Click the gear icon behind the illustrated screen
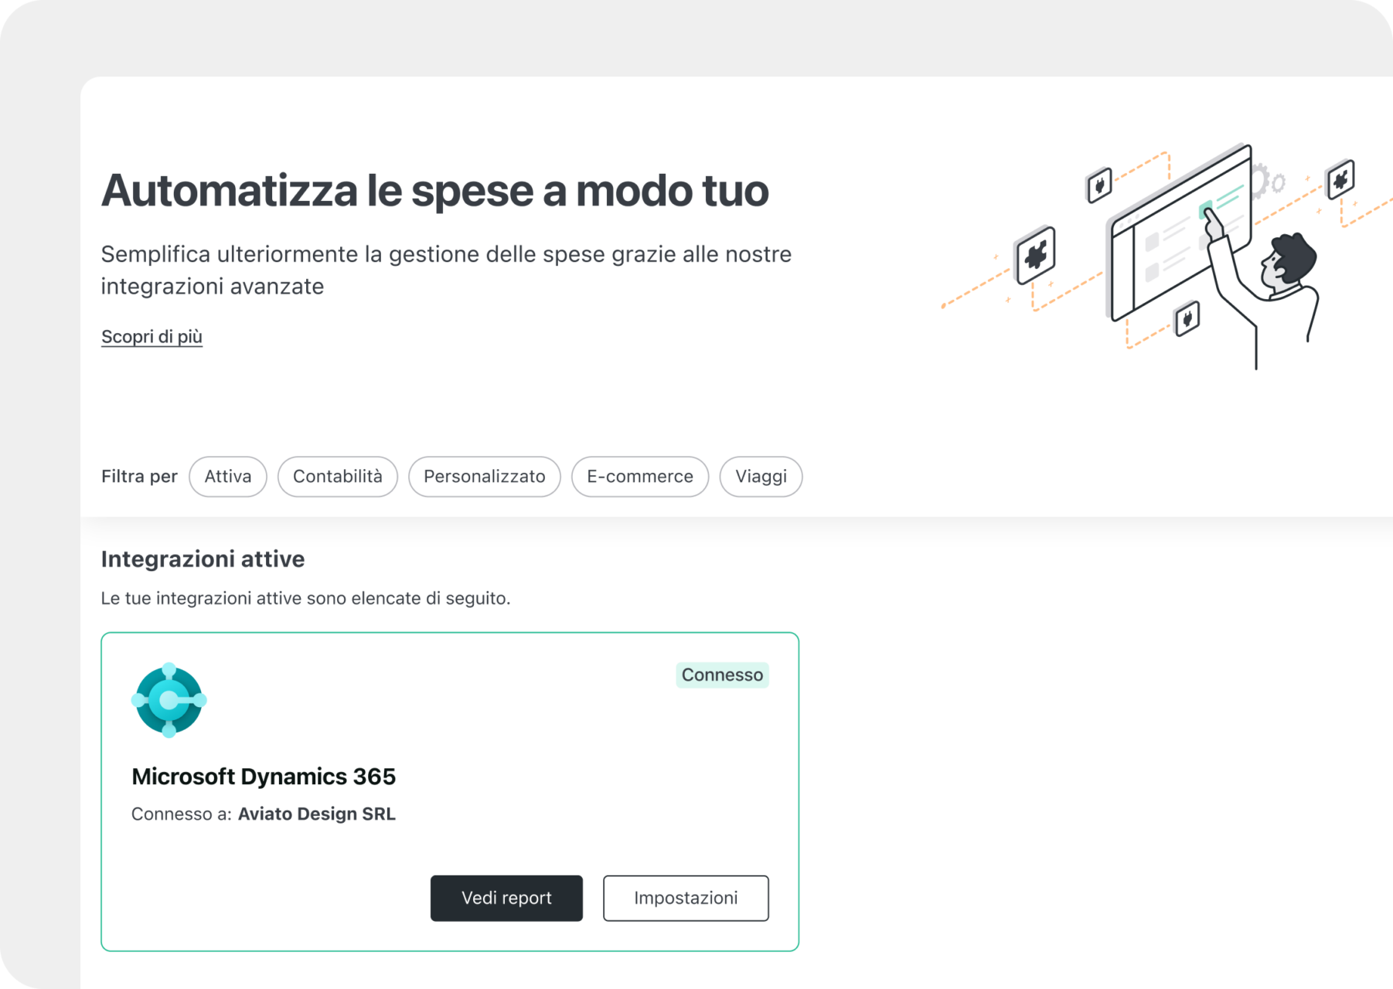The image size is (1393, 989). click(x=1261, y=179)
